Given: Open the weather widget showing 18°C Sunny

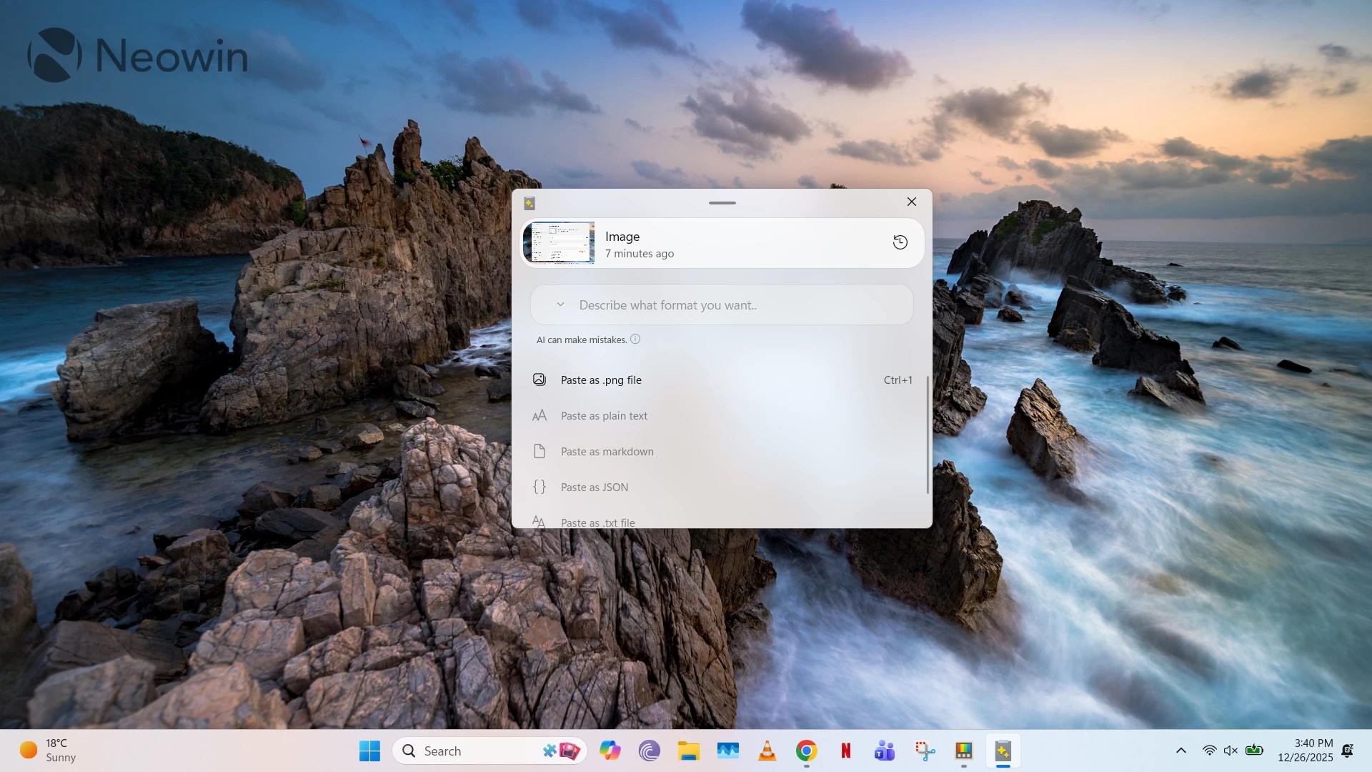Looking at the screenshot, I should coord(49,751).
